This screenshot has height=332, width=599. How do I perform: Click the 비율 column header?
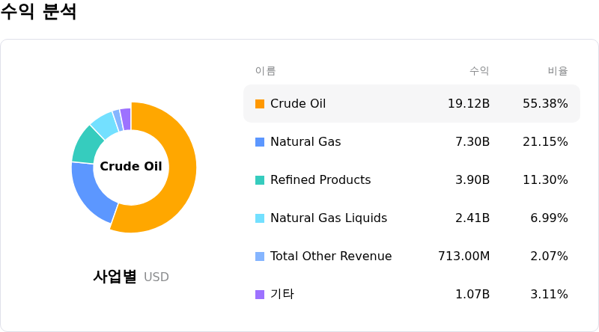558,70
